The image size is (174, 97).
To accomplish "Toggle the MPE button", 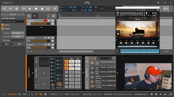I will 17,37.
